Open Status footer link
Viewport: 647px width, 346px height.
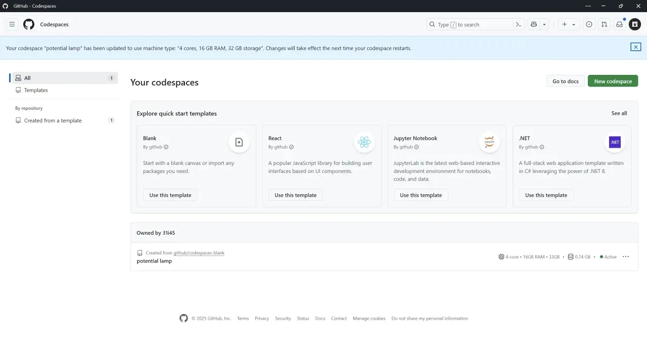303,319
